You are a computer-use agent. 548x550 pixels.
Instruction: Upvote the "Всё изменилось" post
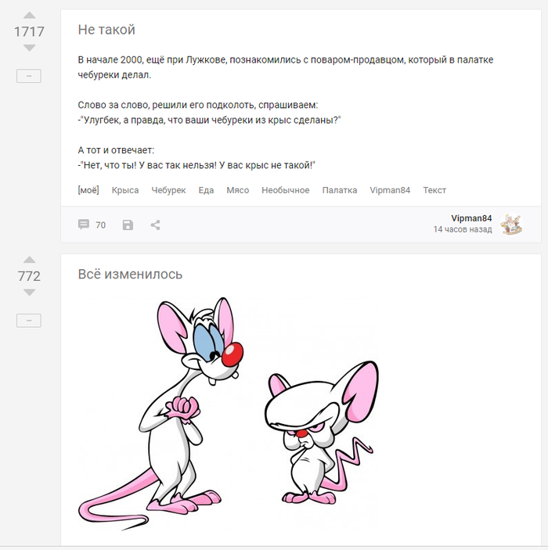(x=29, y=260)
